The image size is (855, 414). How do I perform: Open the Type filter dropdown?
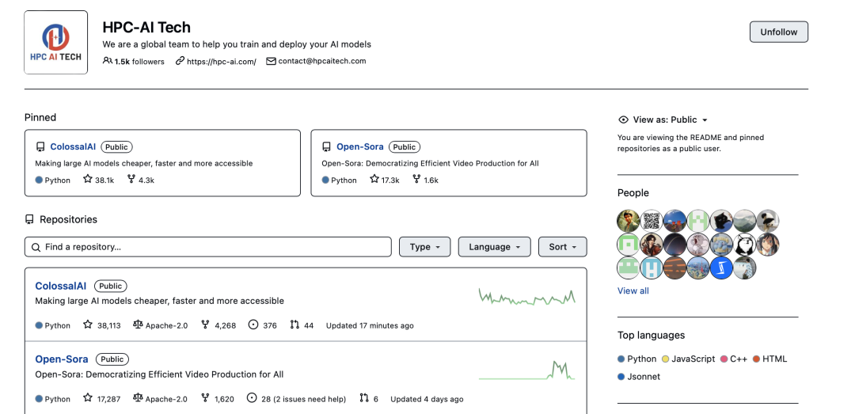[424, 247]
